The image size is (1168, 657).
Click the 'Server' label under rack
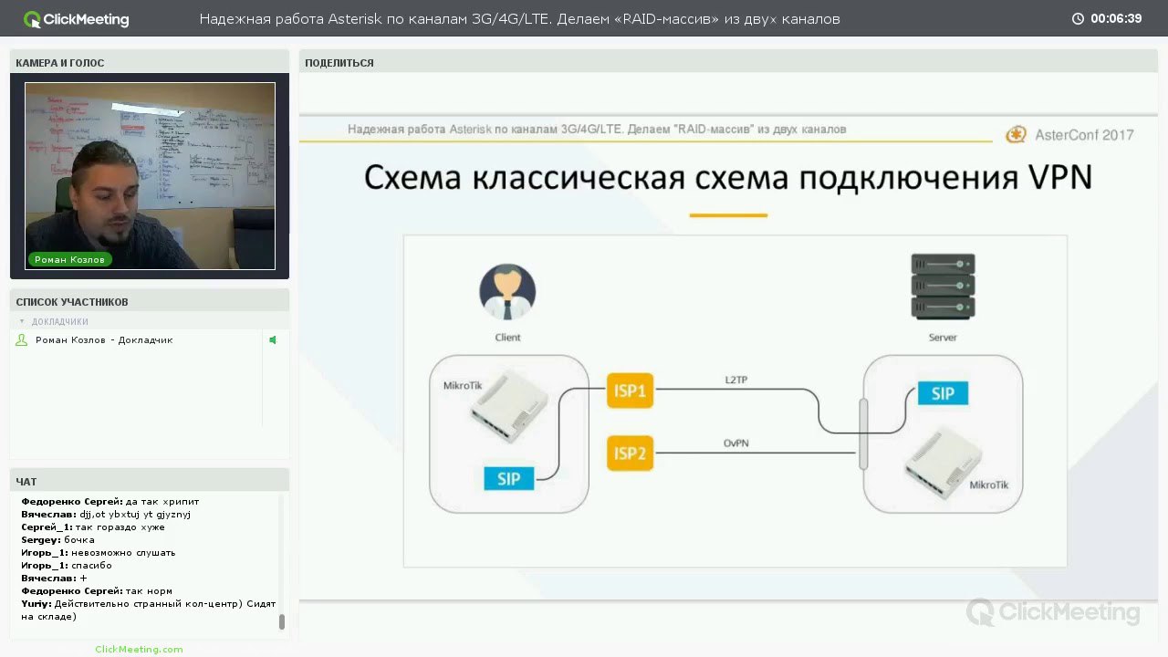coord(943,338)
